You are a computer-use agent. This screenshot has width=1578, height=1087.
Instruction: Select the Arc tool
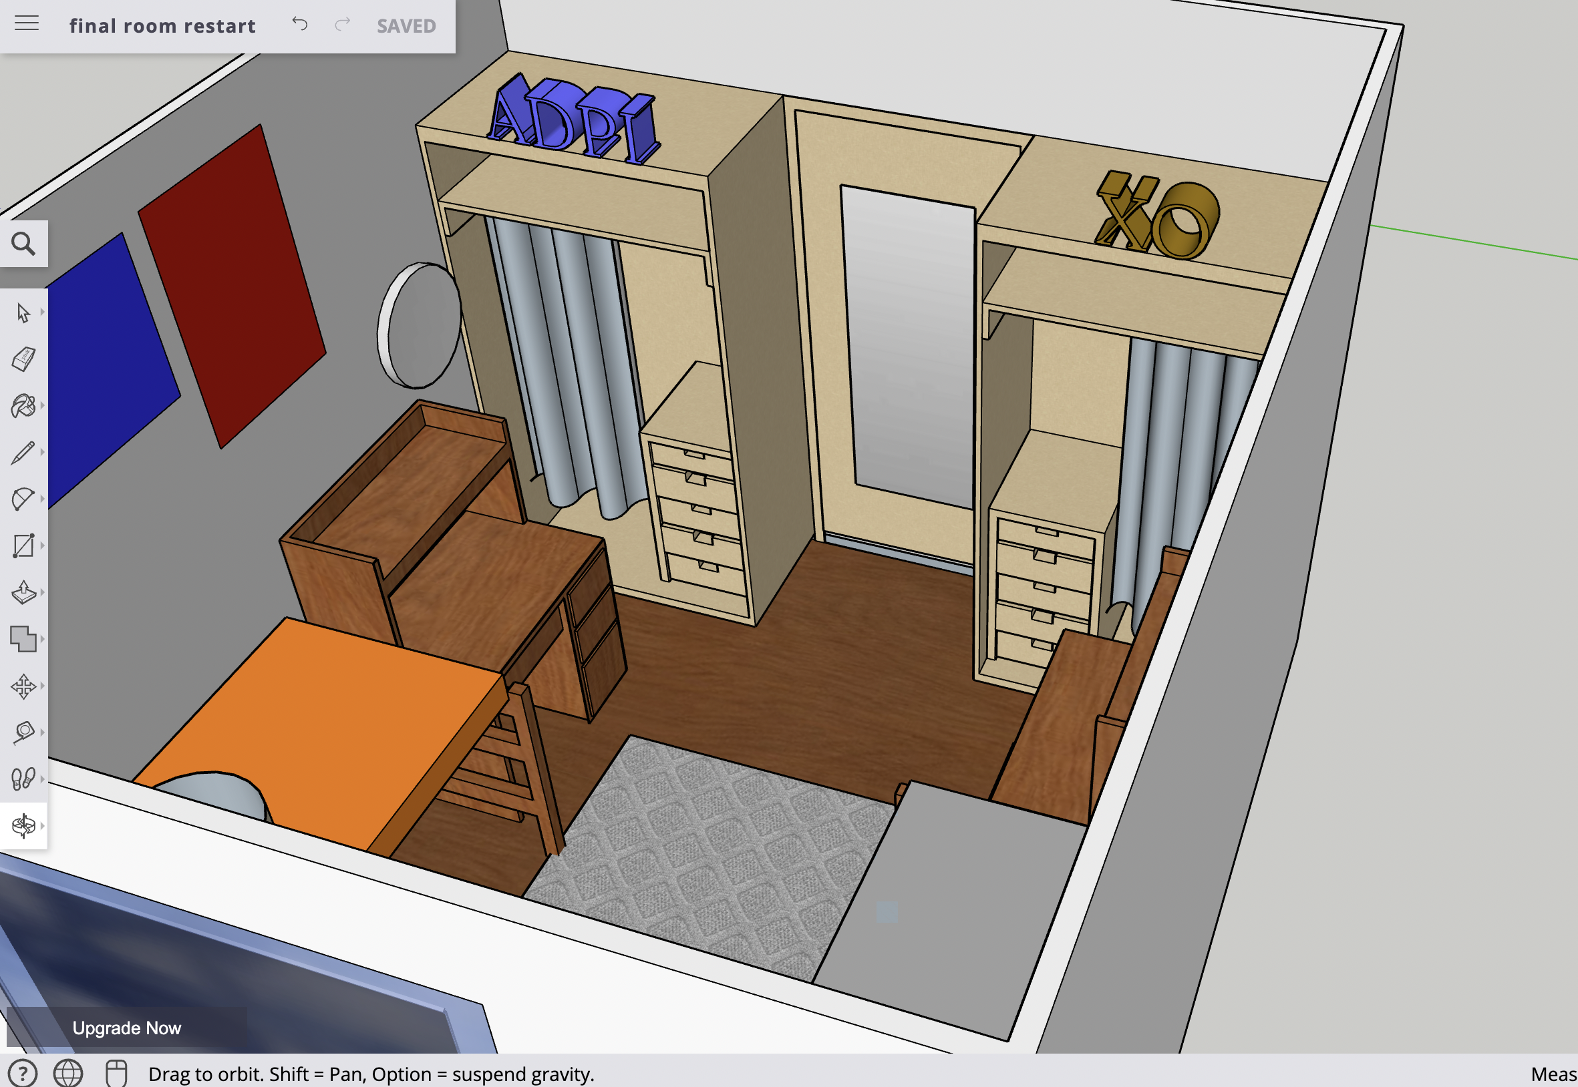pyautogui.click(x=23, y=499)
